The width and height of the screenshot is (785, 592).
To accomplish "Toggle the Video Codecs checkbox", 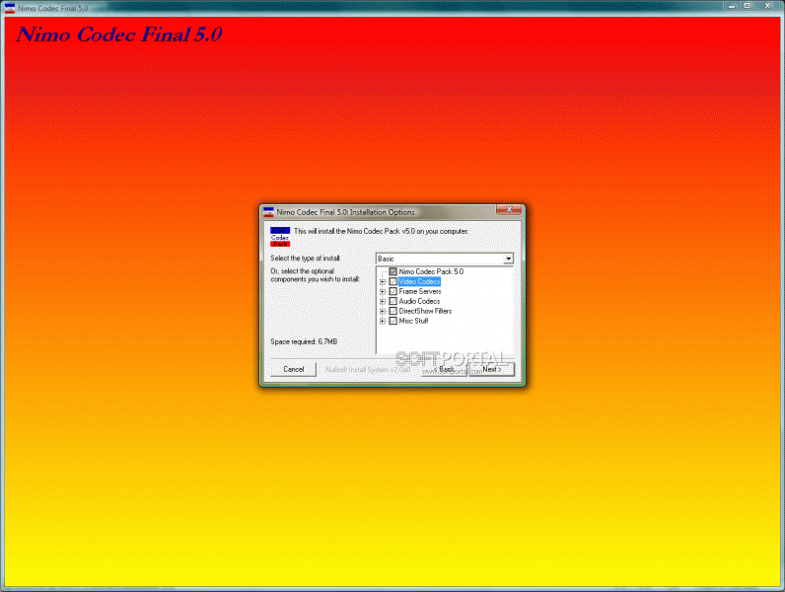I will click(x=393, y=281).
